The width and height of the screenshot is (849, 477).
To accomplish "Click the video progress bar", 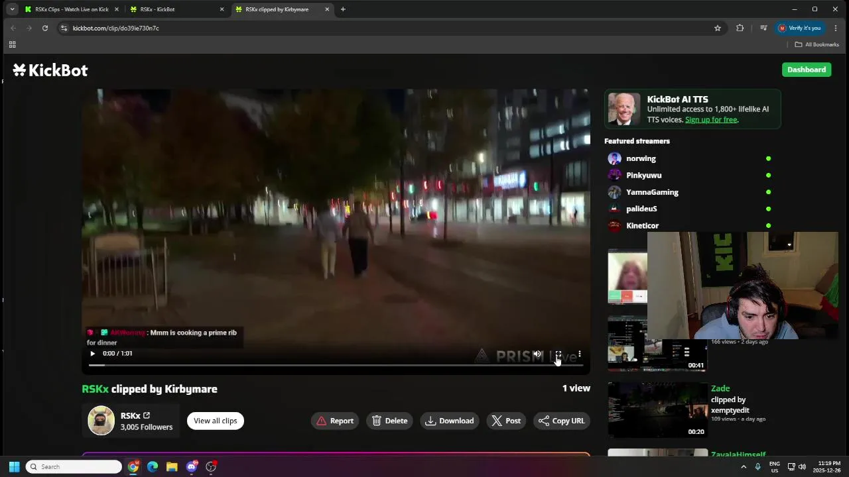I will point(336,365).
